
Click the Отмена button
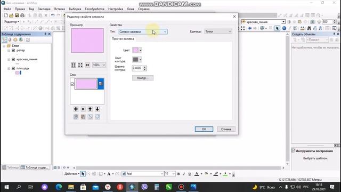point(226,129)
